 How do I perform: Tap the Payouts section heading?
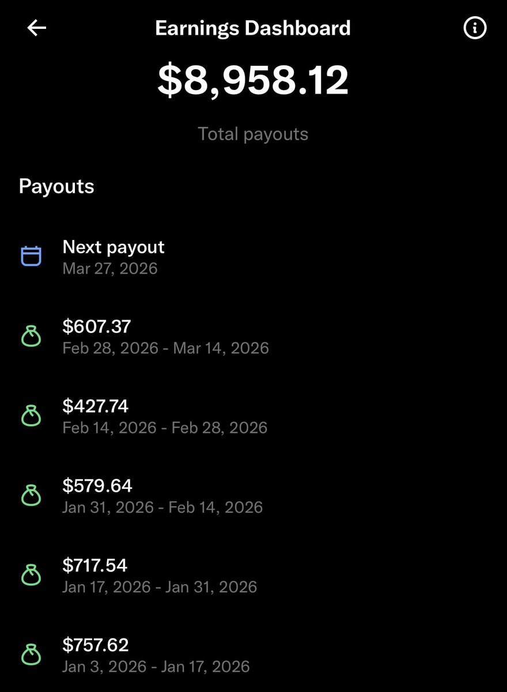click(x=56, y=186)
